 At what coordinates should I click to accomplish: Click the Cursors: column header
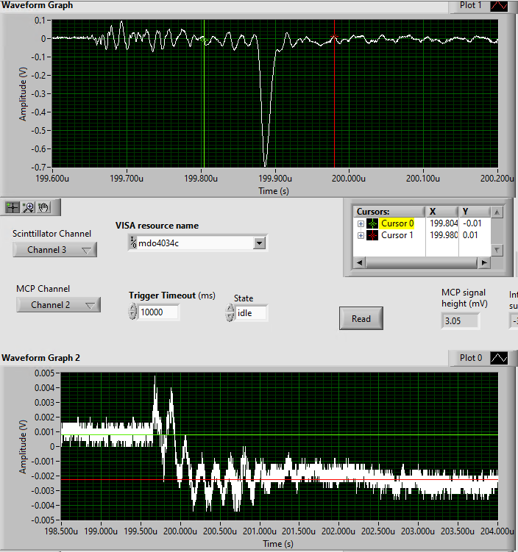click(x=389, y=212)
